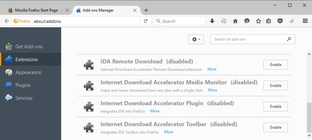Bookmark this page with the star icon
Viewport: 312px width, 140px height.
259,21
